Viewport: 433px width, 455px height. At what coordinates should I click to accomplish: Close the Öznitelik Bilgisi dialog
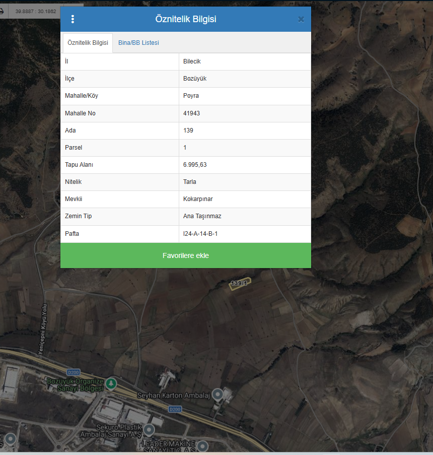(301, 20)
